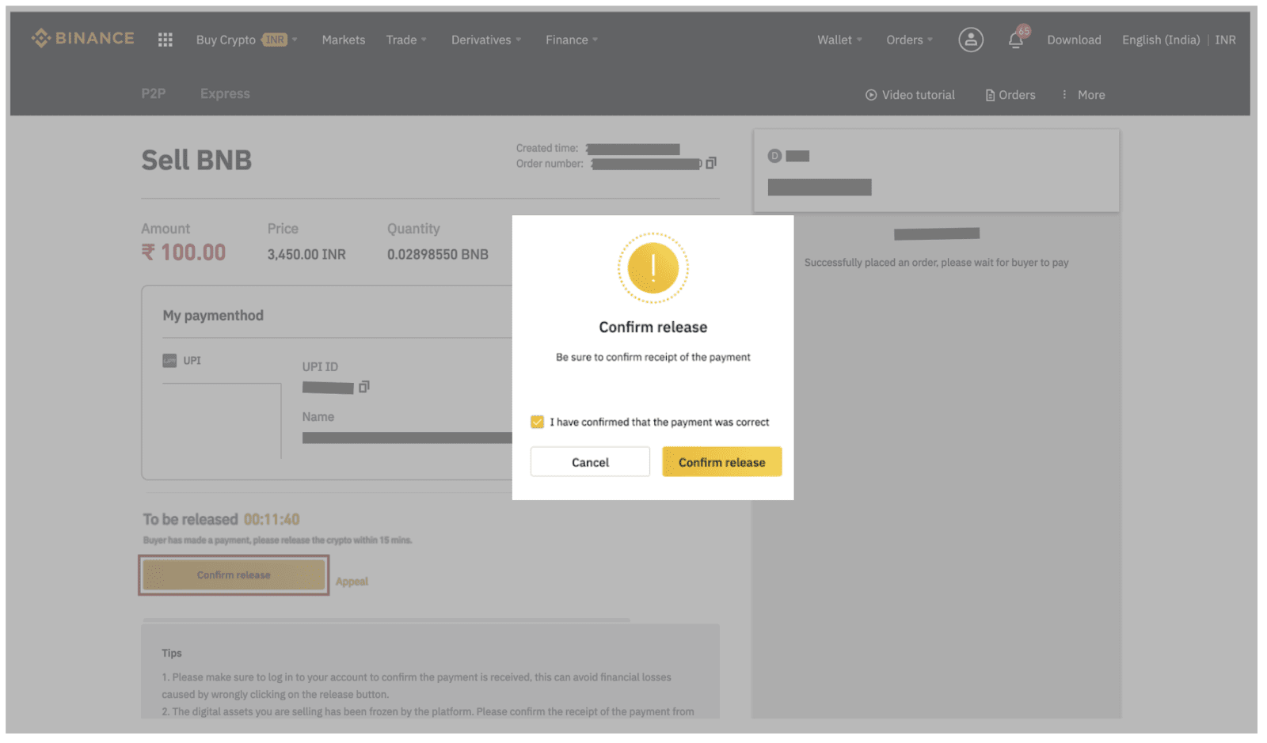Expand the Wallet dropdown menu
Viewport: 1267px width, 743px height.
(x=839, y=40)
